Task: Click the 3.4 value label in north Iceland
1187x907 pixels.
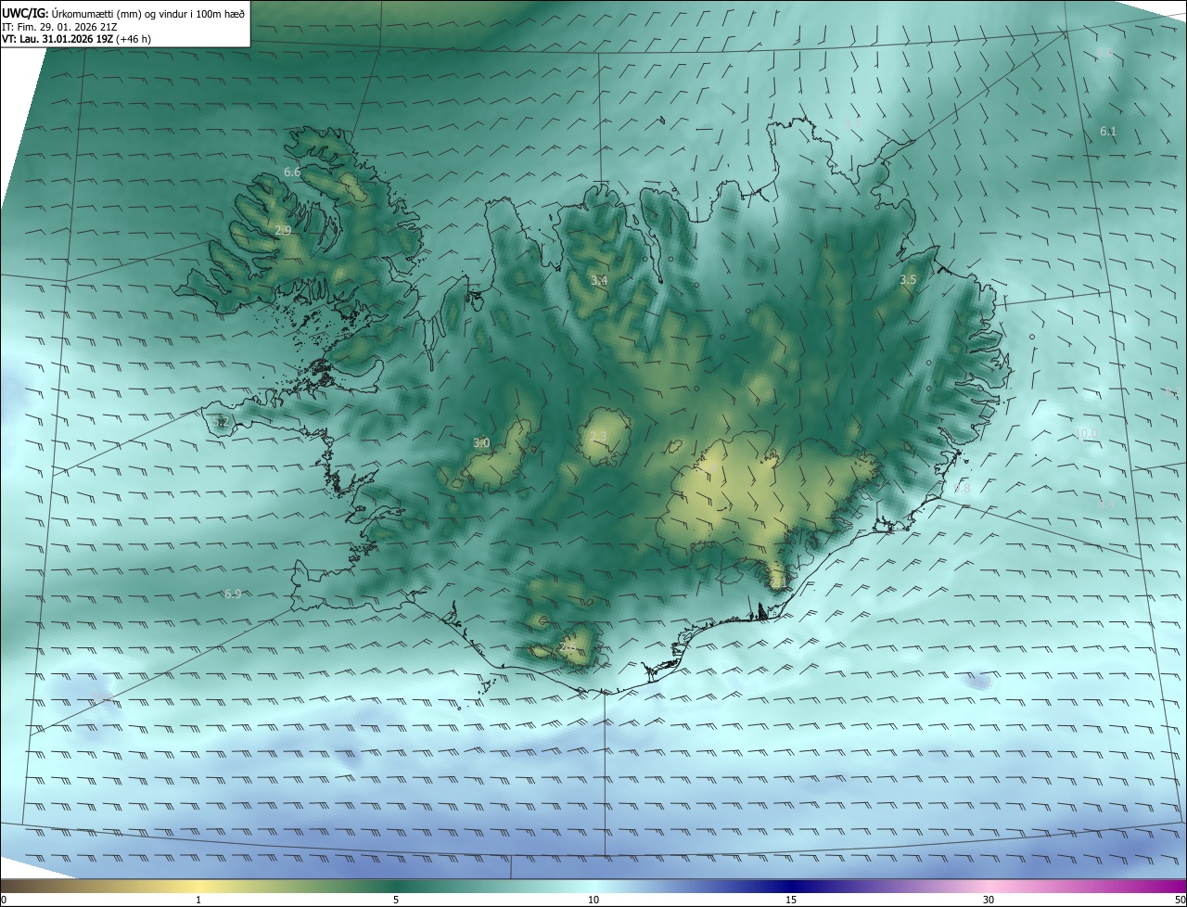Action: tap(599, 280)
